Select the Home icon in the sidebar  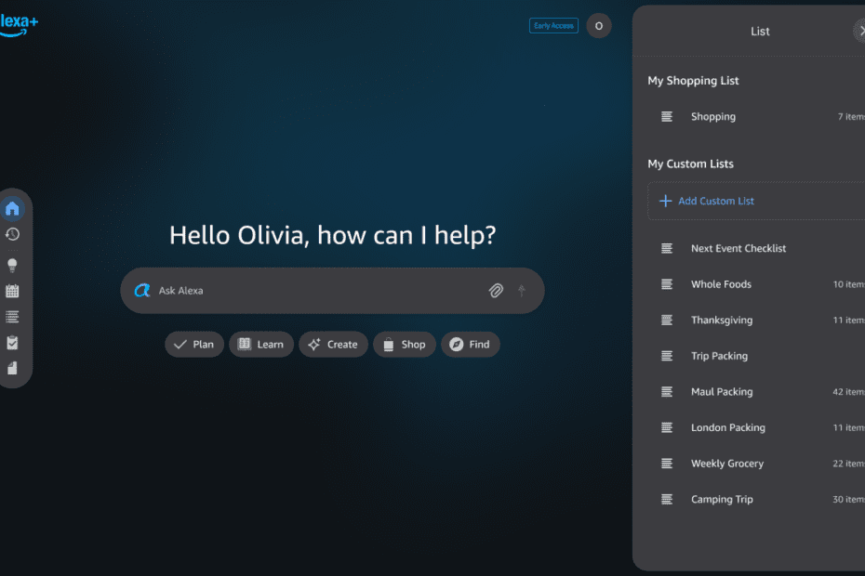click(x=12, y=208)
